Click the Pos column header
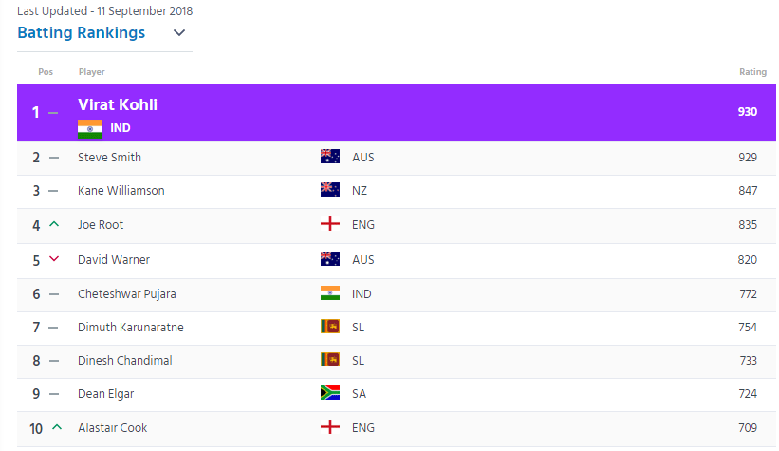This screenshot has width=779, height=451. (x=46, y=72)
